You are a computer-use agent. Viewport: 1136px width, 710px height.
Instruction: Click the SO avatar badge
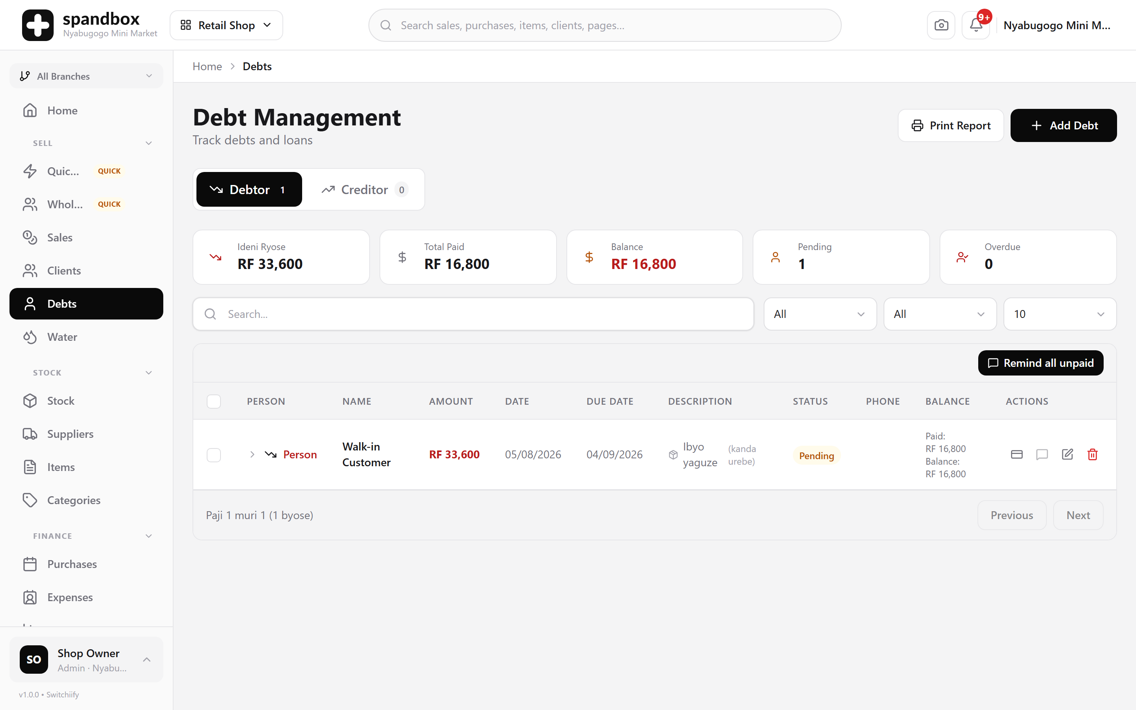tap(34, 659)
